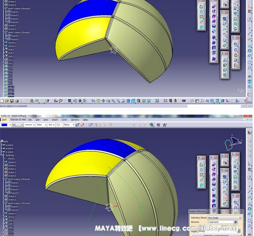Select zx plane in lower window tree
The image size is (254, 236).
click(x=9, y=152)
